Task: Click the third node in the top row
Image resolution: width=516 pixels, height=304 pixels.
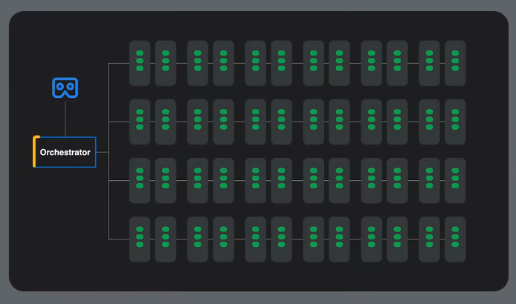Action: tap(198, 63)
